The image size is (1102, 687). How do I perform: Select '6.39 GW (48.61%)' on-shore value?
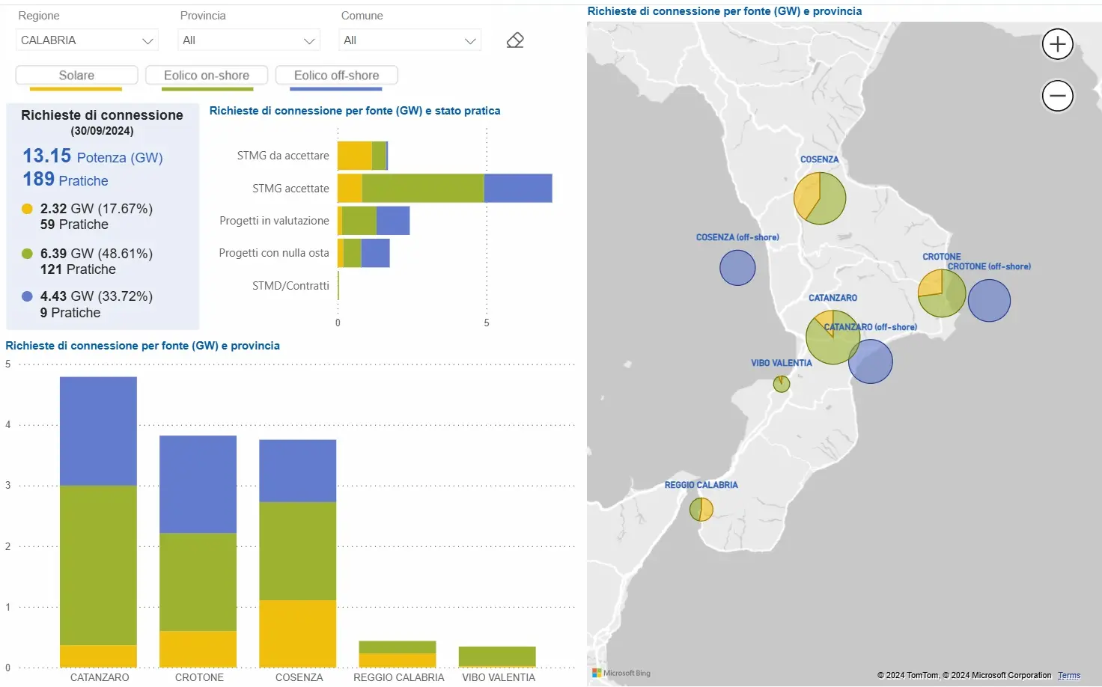click(97, 254)
